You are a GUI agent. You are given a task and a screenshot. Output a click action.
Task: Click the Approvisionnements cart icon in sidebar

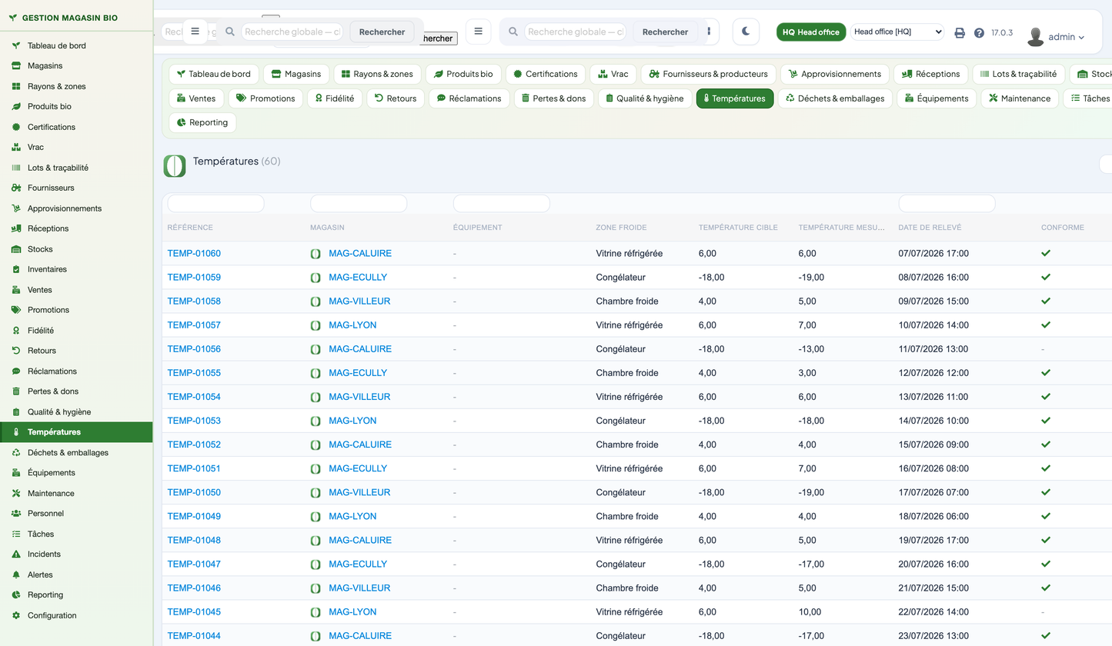(x=15, y=208)
